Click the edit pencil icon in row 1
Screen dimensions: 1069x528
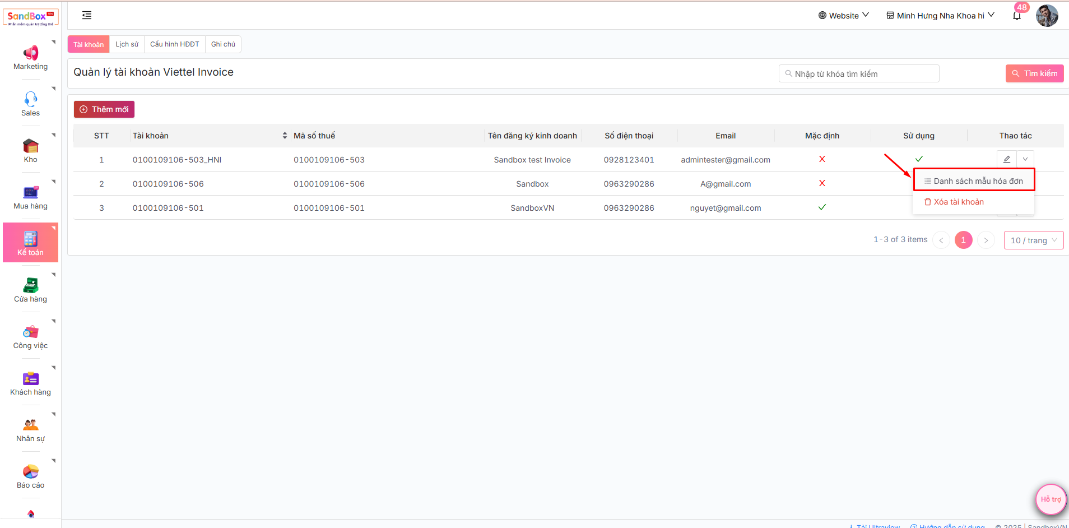(x=1007, y=159)
